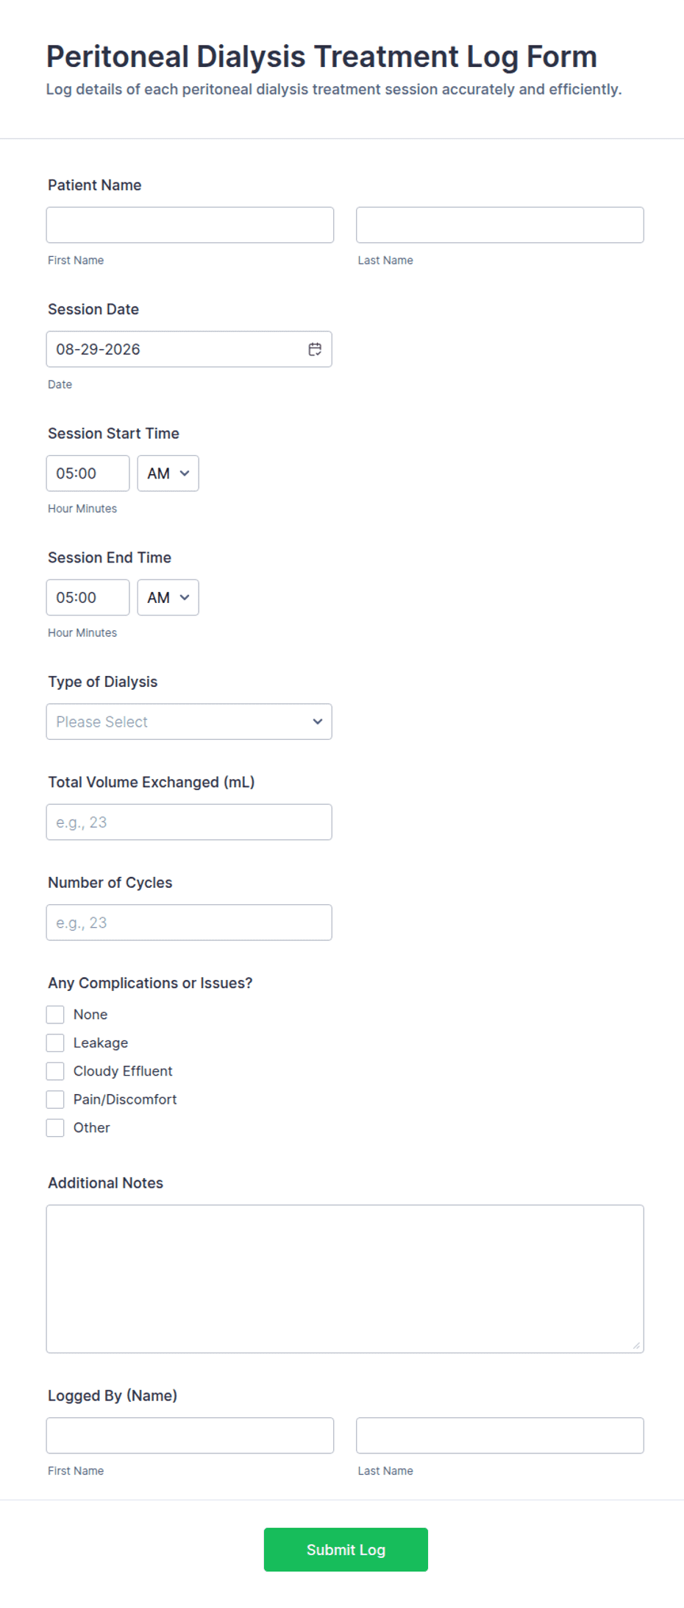Toggle the Other complications checkbox
Image resolution: width=684 pixels, height=1608 pixels.
[55, 1127]
